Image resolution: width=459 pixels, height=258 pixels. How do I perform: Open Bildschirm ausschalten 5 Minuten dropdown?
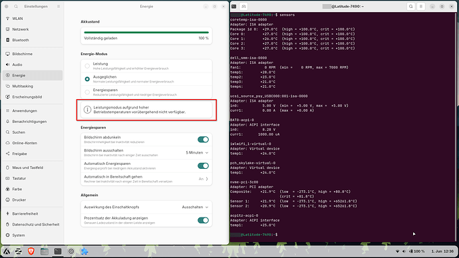tap(197, 153)
